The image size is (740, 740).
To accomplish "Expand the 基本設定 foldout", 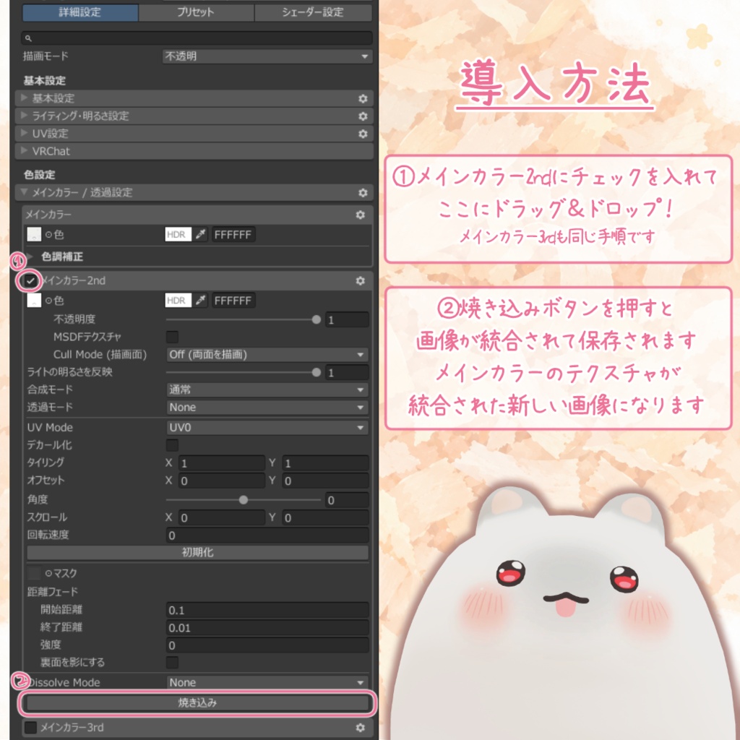I will [x=24, y=98].
